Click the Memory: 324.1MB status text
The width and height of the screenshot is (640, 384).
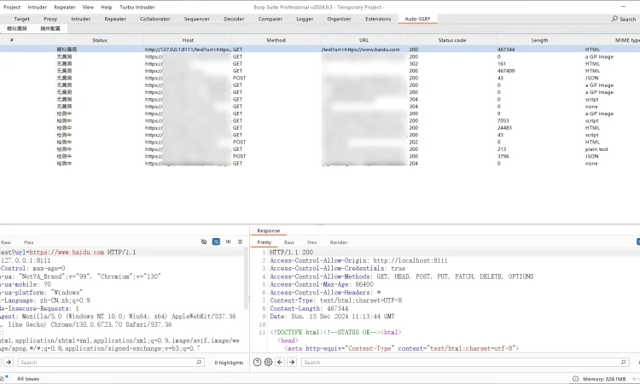pos(604,379)
